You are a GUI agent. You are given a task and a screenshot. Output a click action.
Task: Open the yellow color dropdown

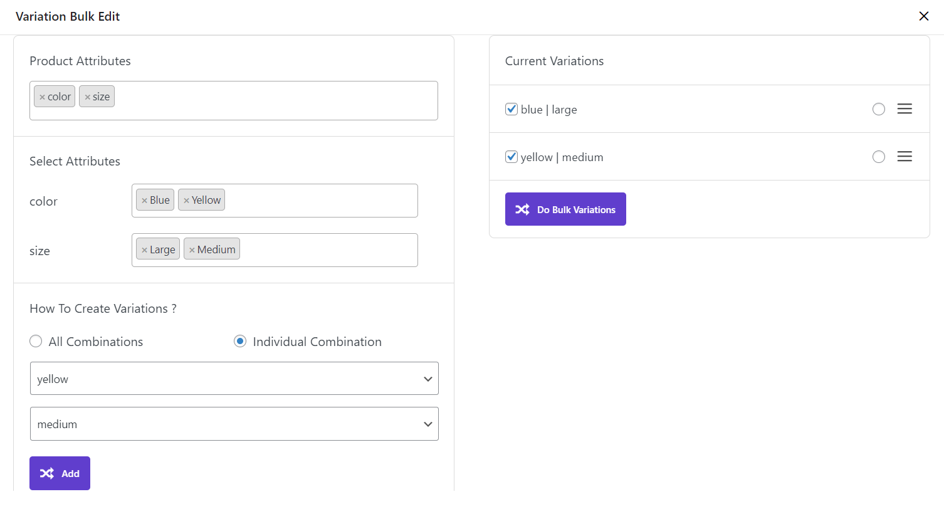[x=234, y=379]
